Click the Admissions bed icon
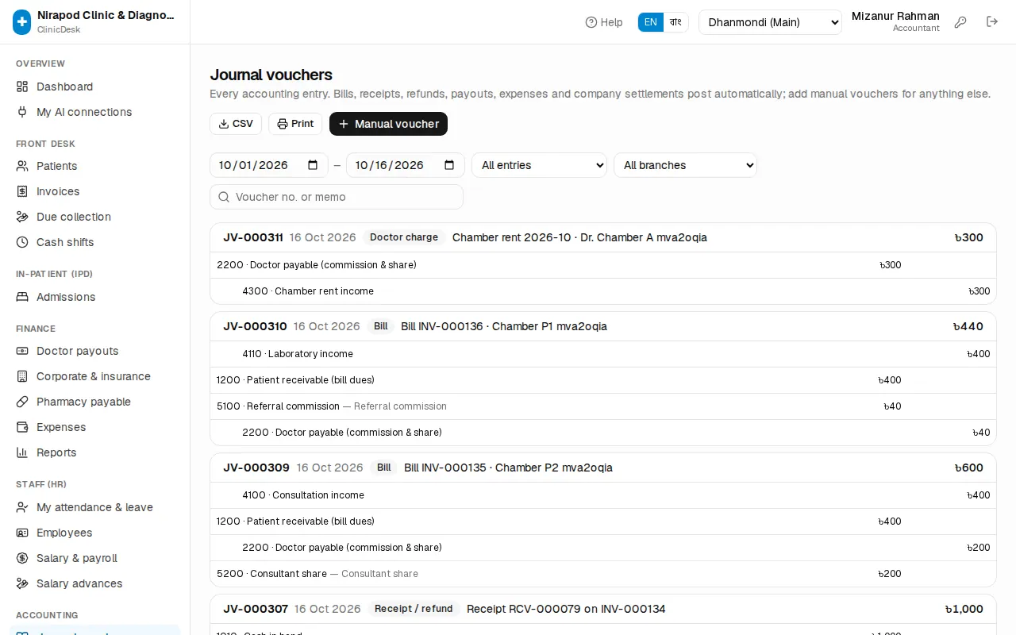This screenshot has width=1016, height=635. (22, 297)
